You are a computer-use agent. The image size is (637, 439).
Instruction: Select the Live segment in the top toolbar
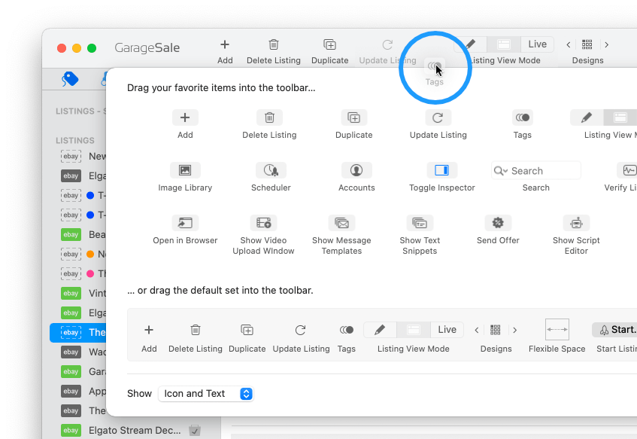pyautogui.click(x=537, y=44)
